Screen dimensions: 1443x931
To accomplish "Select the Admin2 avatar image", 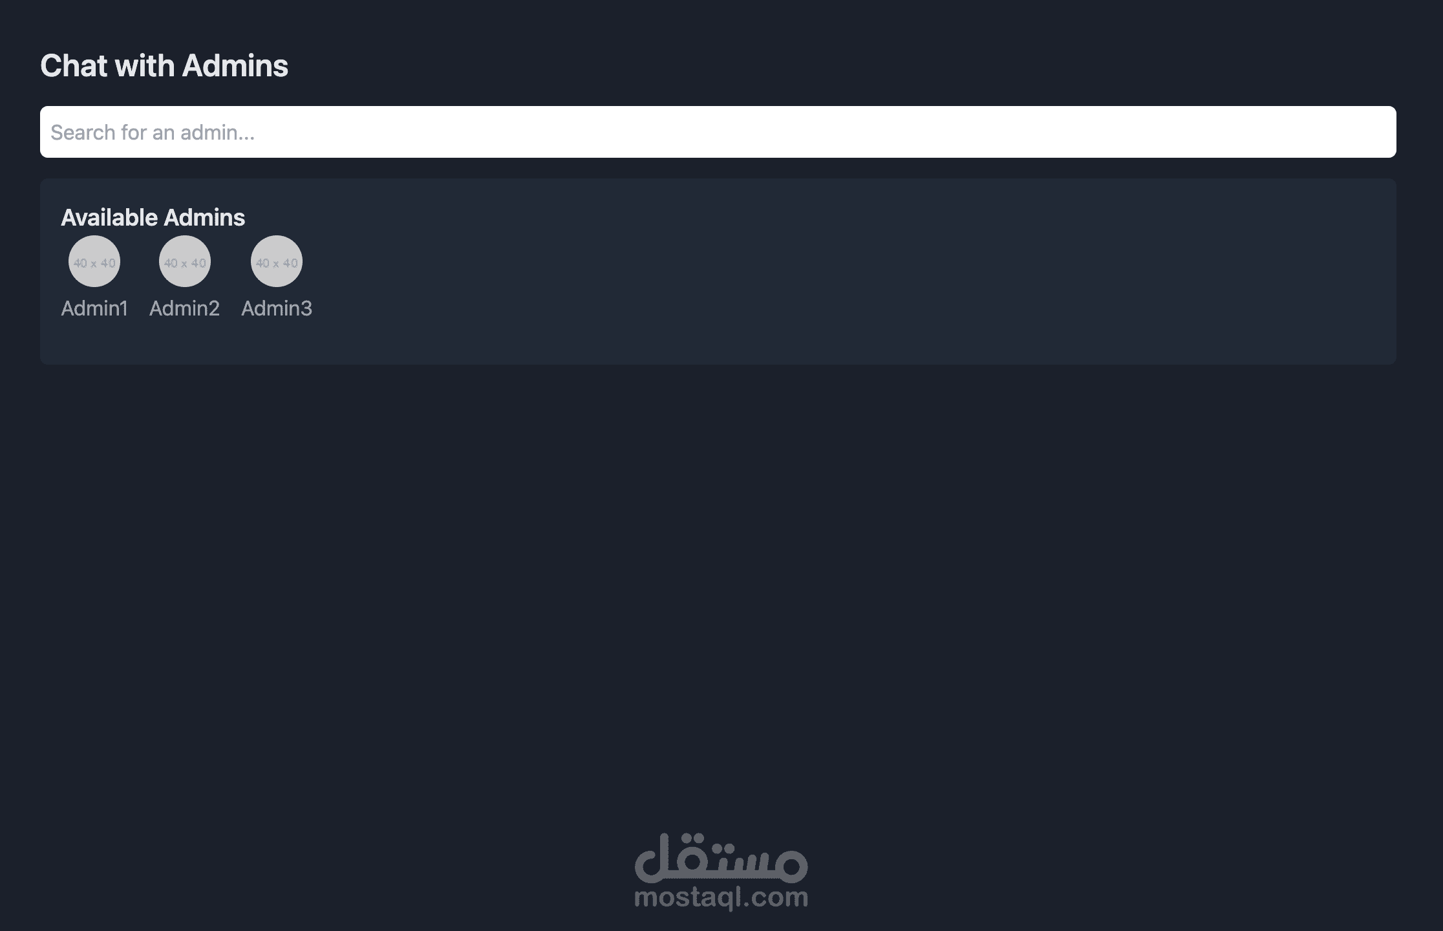I will tap(185, 261).
